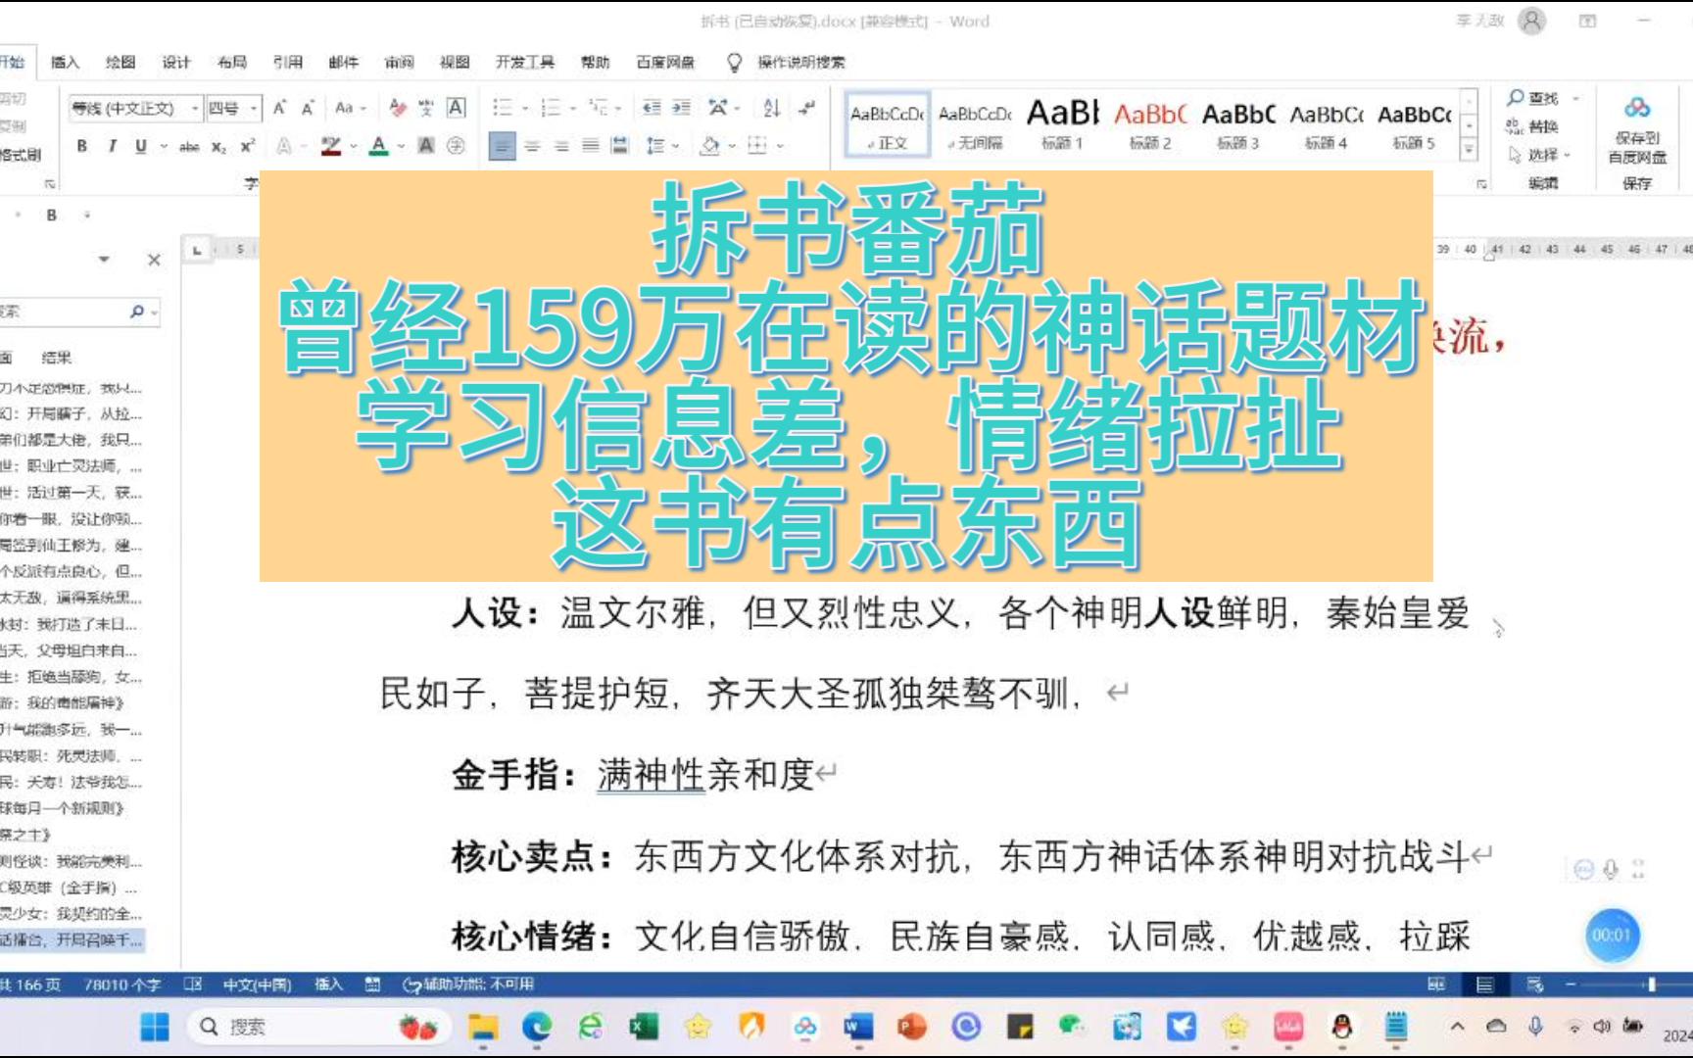Toggle underline formatting
1693x1058 pixels.
coord(141,146)
